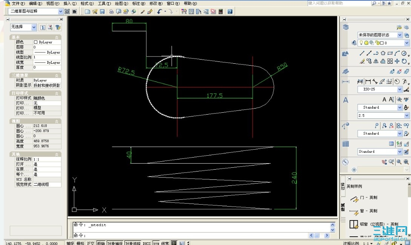Toggle 栅格 grid display in status bar

tap(80, 243)
